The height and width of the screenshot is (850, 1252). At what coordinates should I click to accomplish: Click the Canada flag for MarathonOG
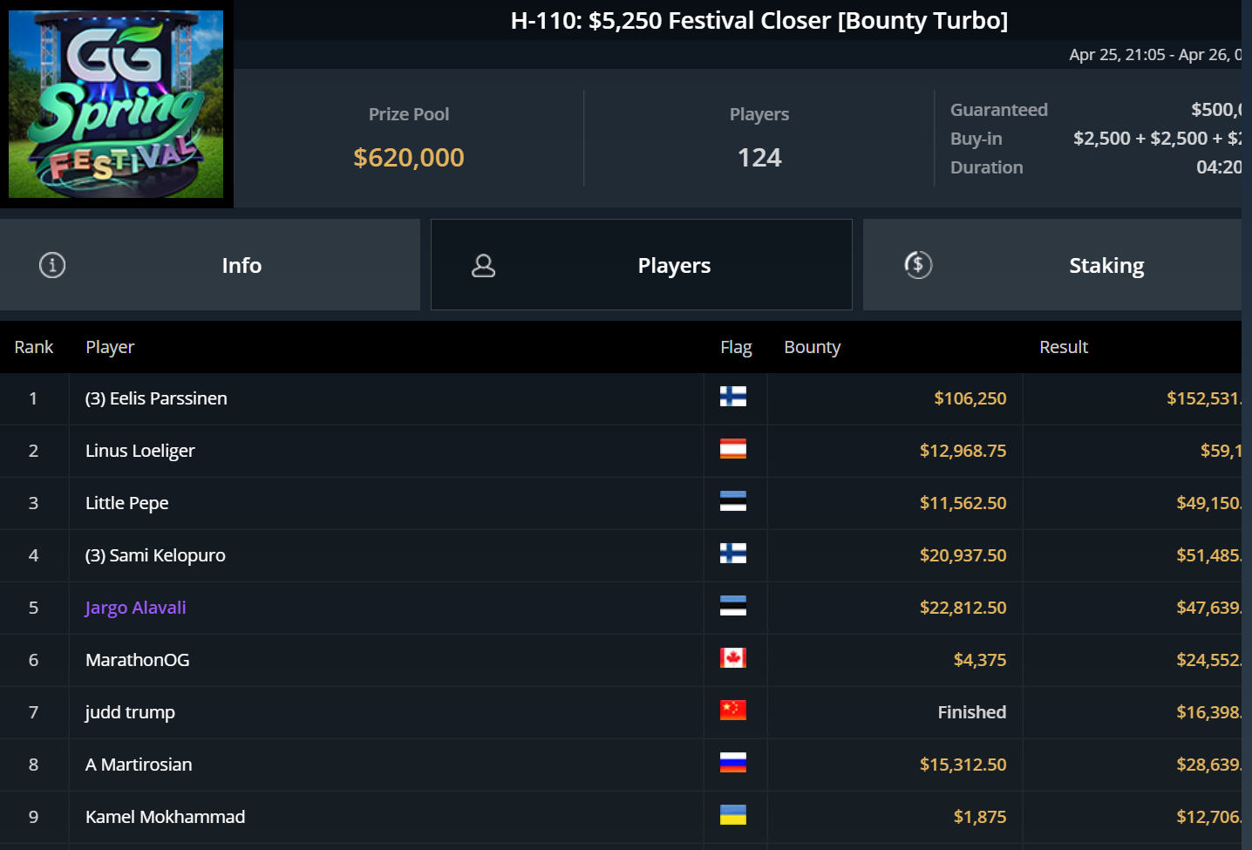[x=733, y=659]
